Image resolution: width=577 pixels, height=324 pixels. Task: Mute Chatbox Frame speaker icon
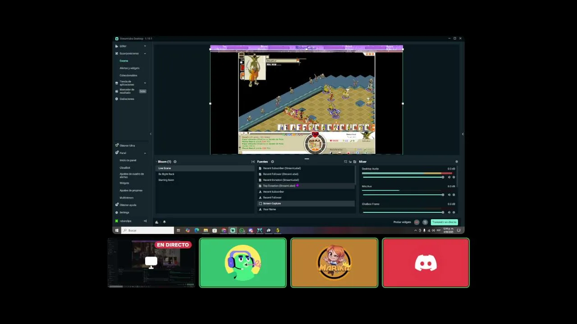(449, 212)
